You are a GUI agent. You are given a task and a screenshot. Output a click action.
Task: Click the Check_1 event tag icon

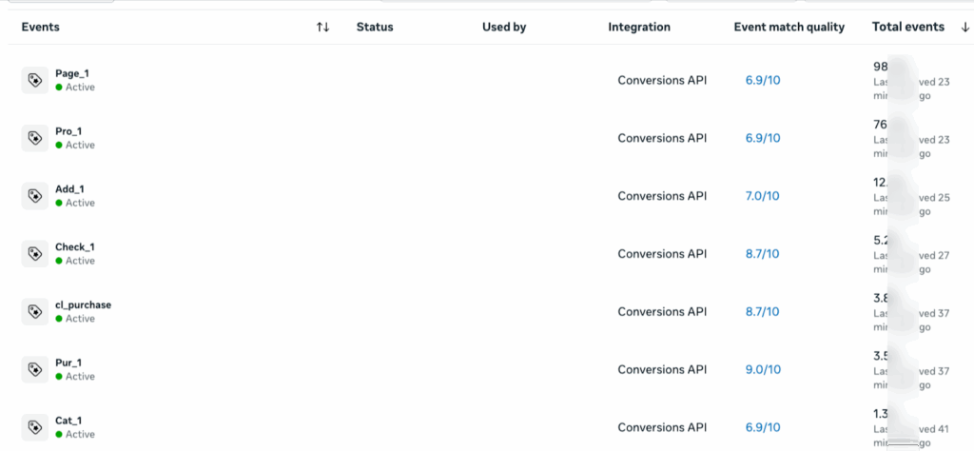tap(34, 254)
